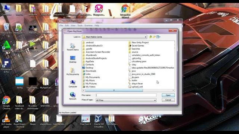Screen dimensions: 239x134
Task: Open the Recycle Bin desktop icon
Action: tap(6, 29)
